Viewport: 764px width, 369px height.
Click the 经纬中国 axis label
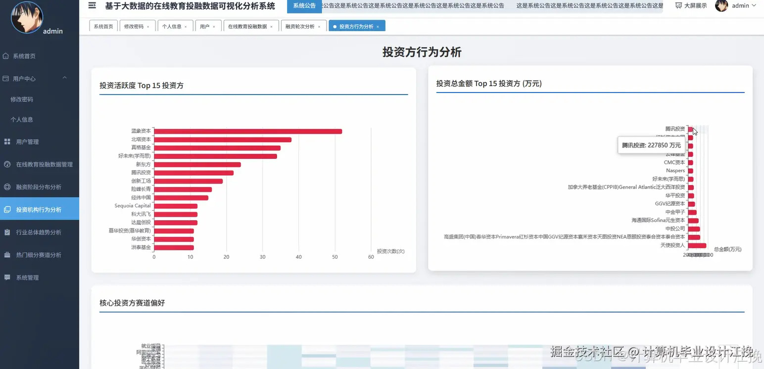(141, 197)
